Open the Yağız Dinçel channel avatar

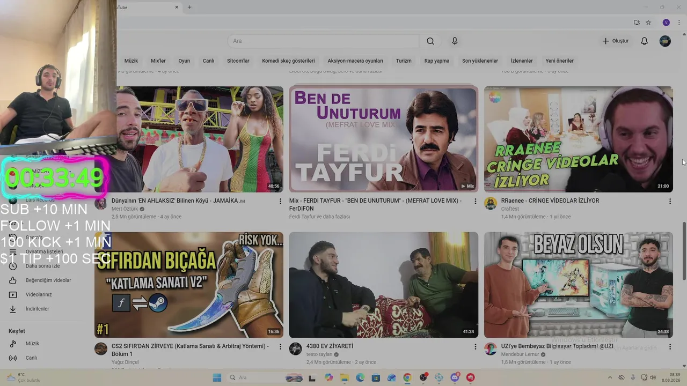tap(101, 349)
